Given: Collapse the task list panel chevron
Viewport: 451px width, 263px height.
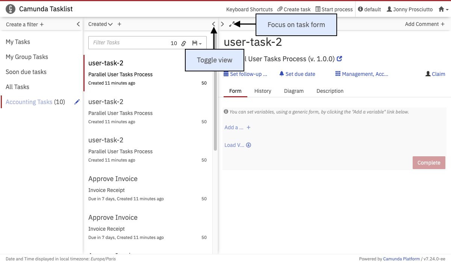Looking at the screenshot, I should (214, 24).
